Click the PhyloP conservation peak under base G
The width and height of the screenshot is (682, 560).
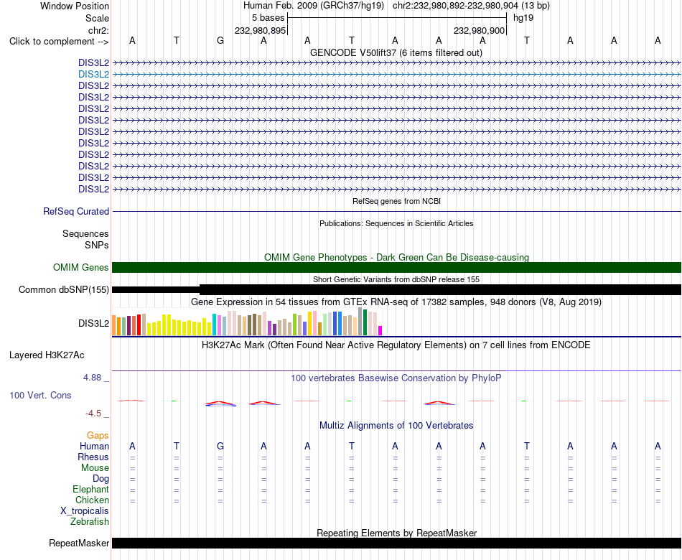(x=220, y=403)
